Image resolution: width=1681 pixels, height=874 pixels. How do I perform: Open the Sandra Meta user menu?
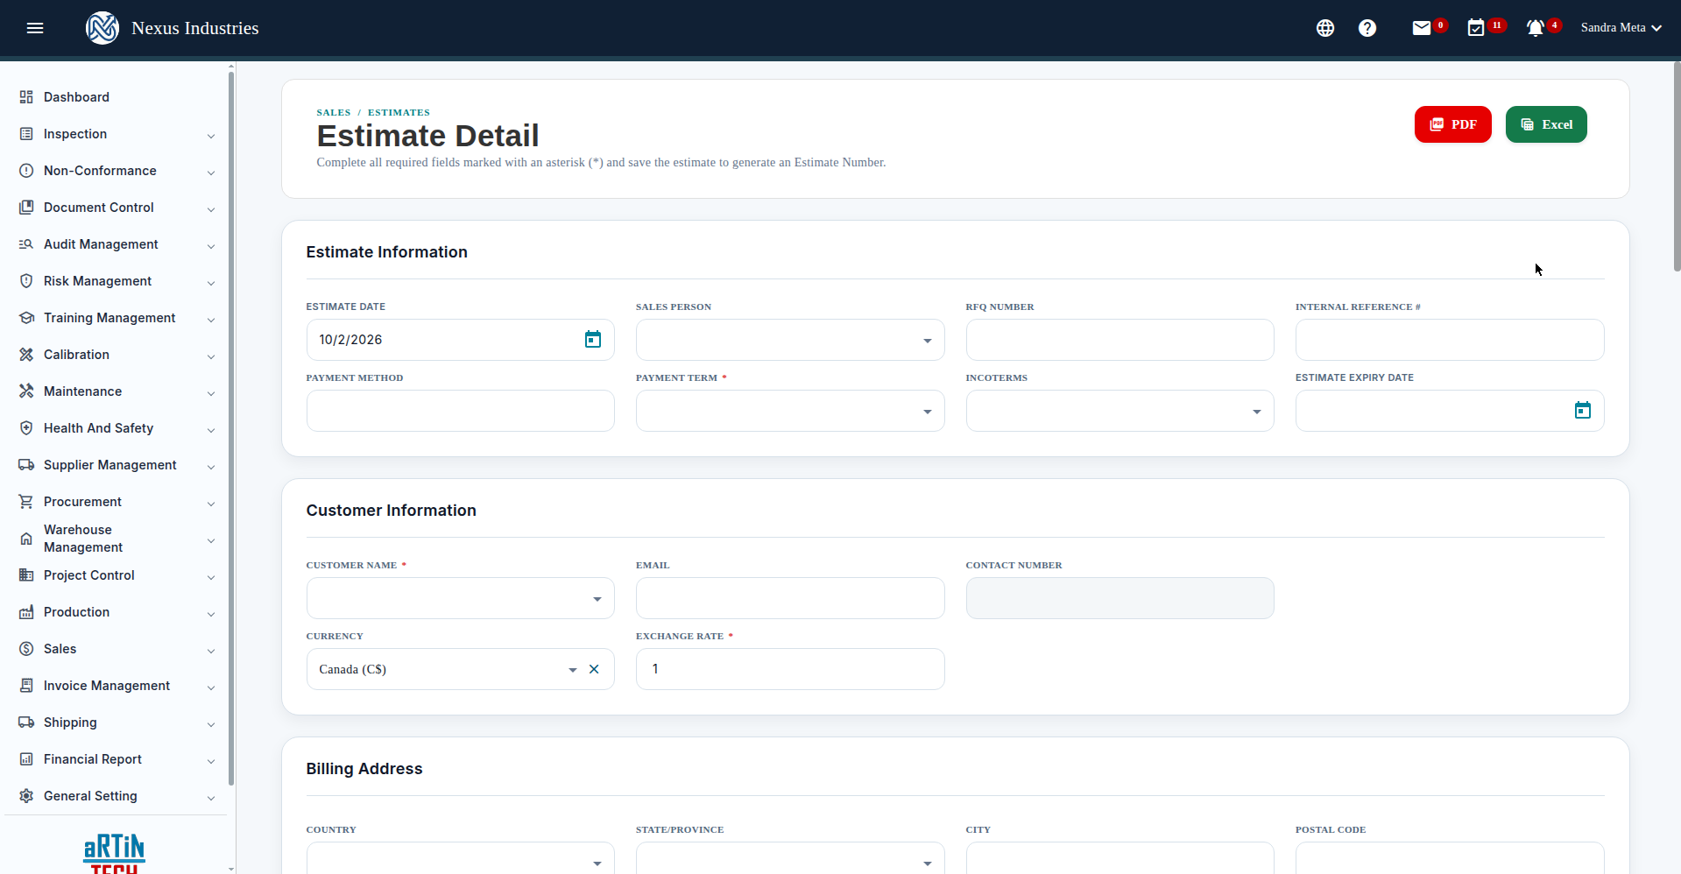[x=1621, y=28]
